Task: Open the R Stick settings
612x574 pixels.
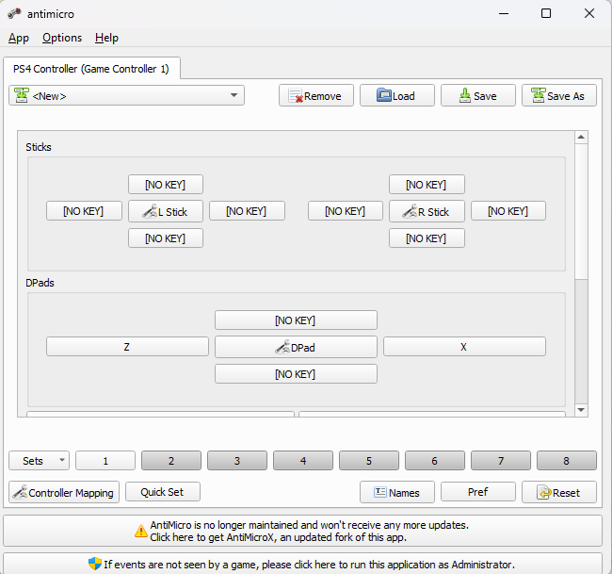Action: (x=427, y=211)
